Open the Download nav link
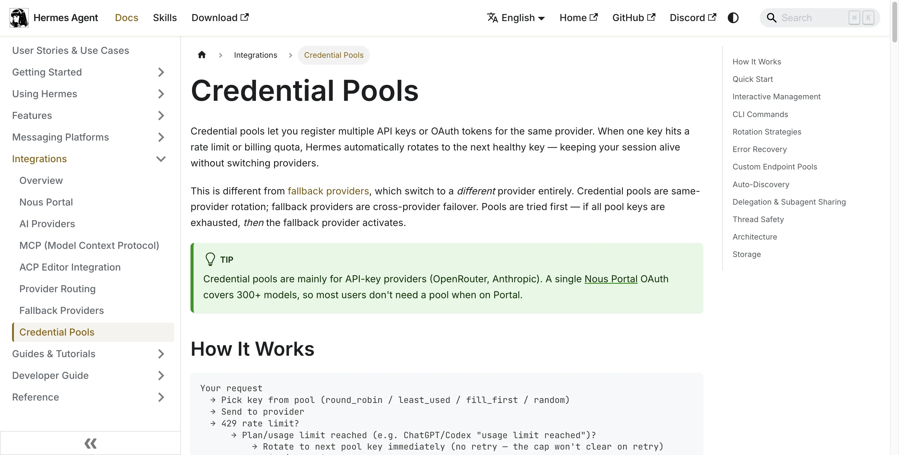Image resolution: width=899 pixels, height=455 pixels. click(220, 18)
